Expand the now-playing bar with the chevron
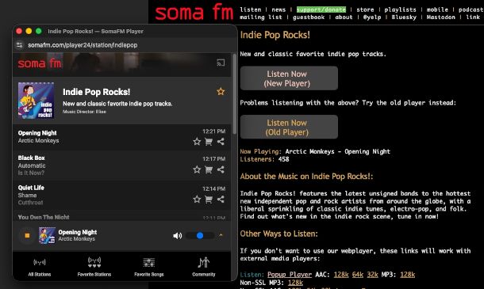This screenshot has height=289, width=484. [221, 235]
